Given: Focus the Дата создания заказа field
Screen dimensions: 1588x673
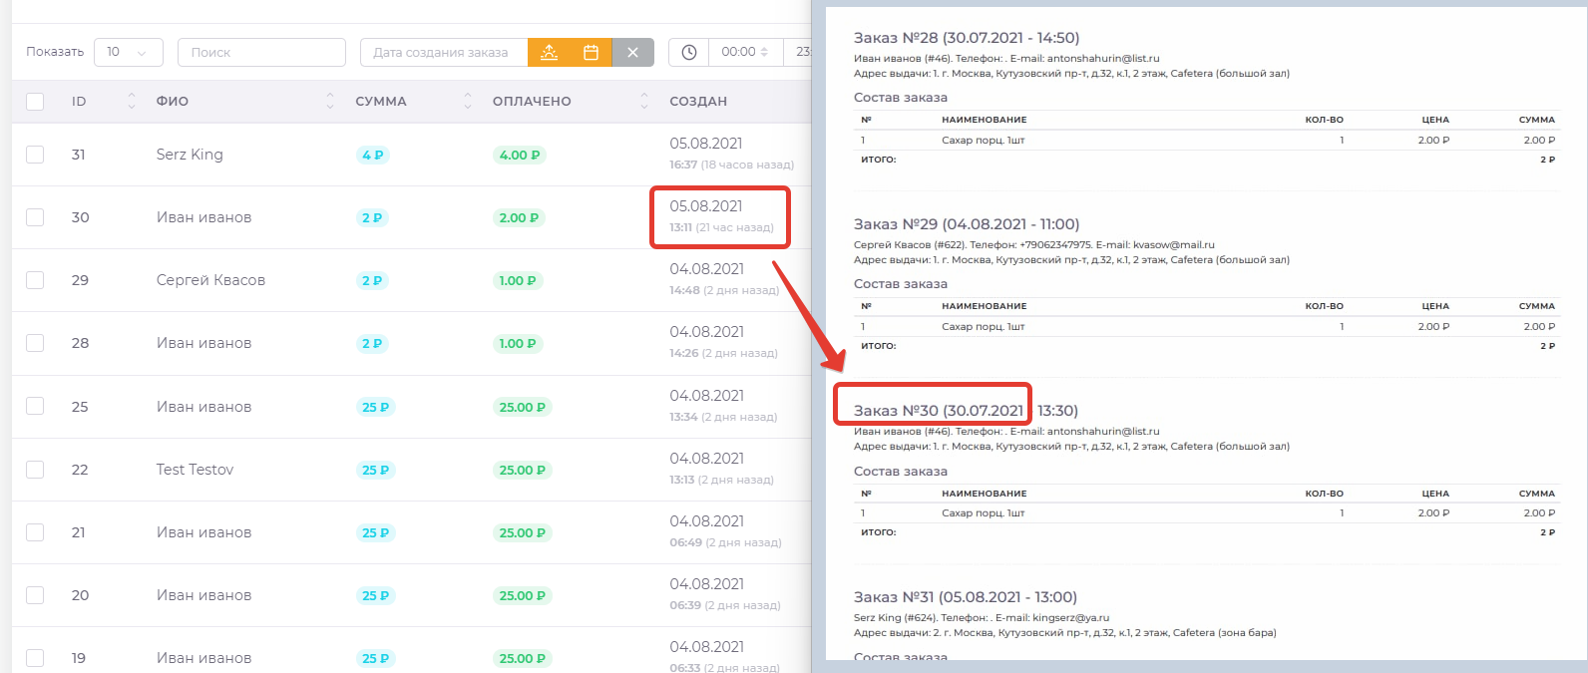Looking at the screenshot, I should coord(443,53).
